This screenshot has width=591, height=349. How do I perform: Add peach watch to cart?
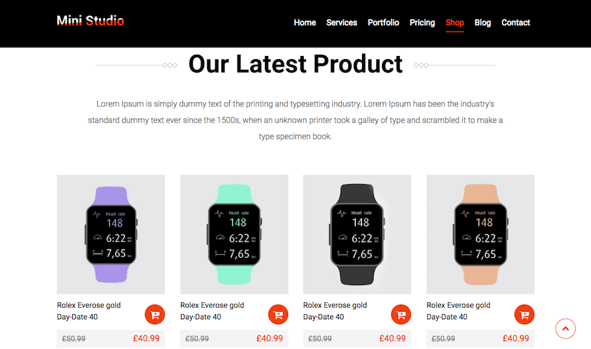click(524, 314)
